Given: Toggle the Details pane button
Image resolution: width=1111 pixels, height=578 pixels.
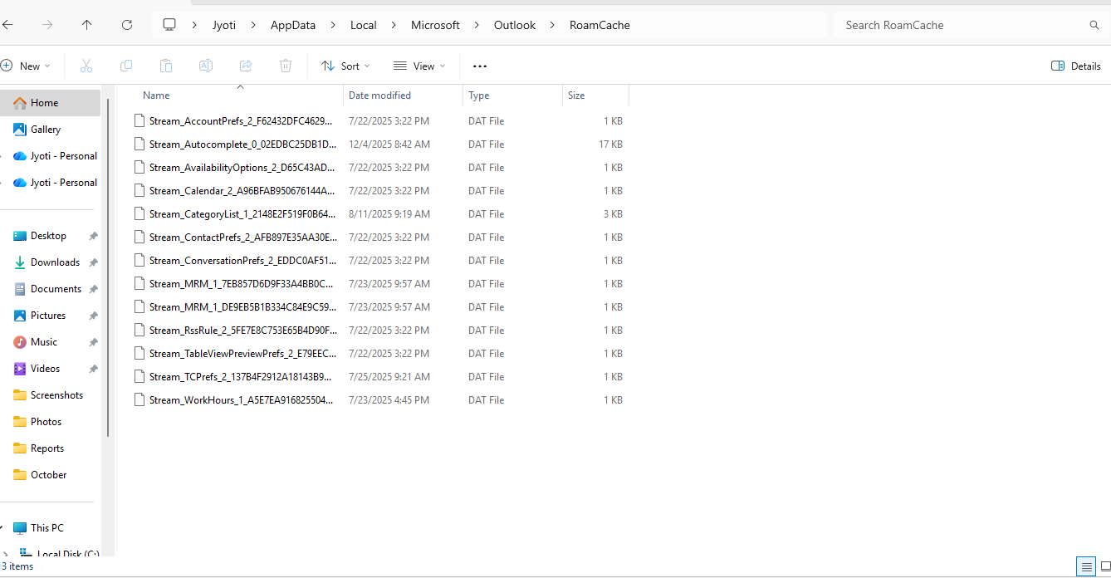Looking at the screenshot, I should (1076, 66).
